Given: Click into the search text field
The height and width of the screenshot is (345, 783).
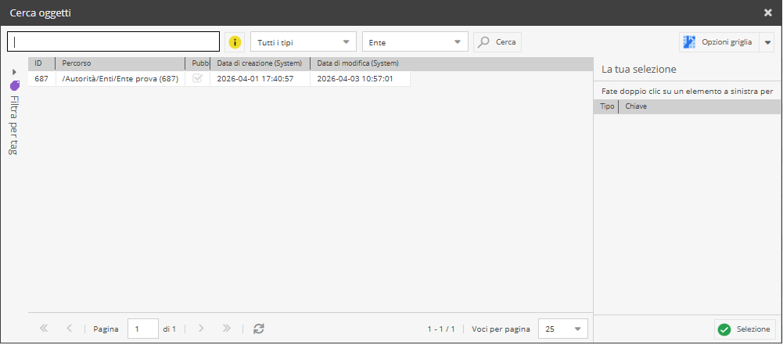Looking at the screenshot, I should pos(113,41).
